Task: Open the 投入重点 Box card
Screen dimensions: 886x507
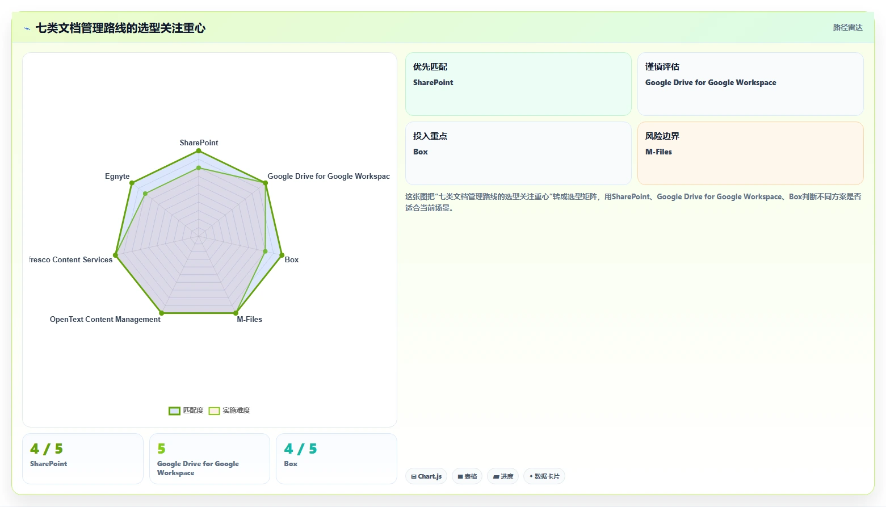Action: click(x=518, y=153)
